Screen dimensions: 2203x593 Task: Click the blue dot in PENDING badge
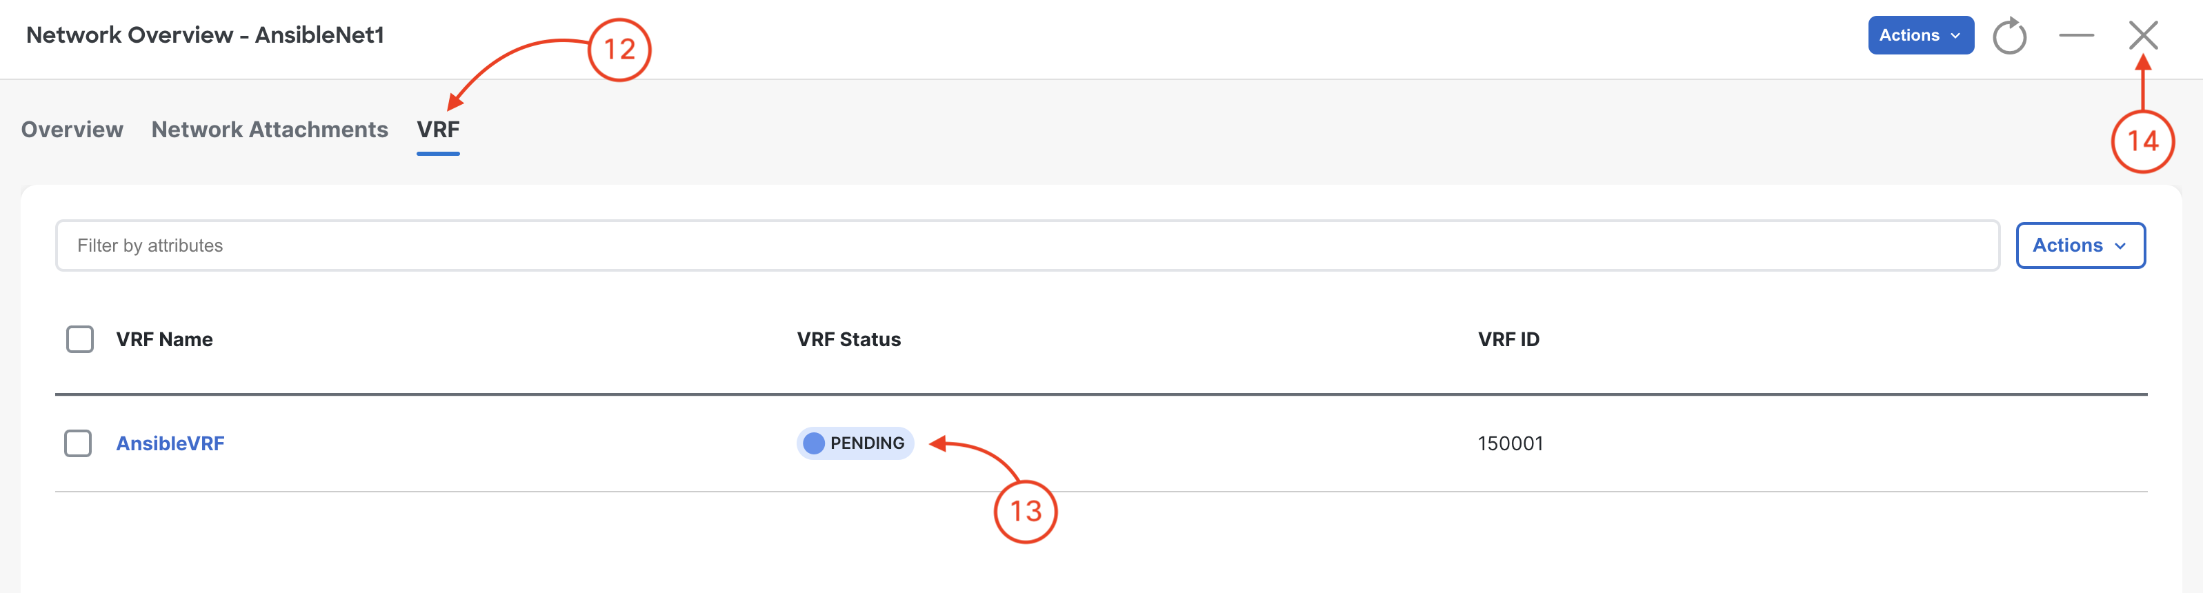(x=813, y=443)
